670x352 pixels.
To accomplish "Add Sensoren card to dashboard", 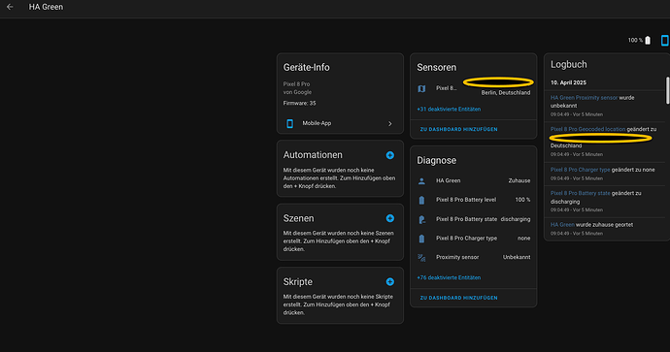I will [458, 129].
